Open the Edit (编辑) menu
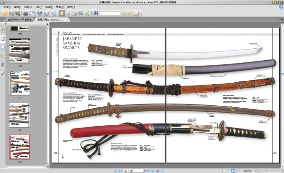 coord(18,7)
